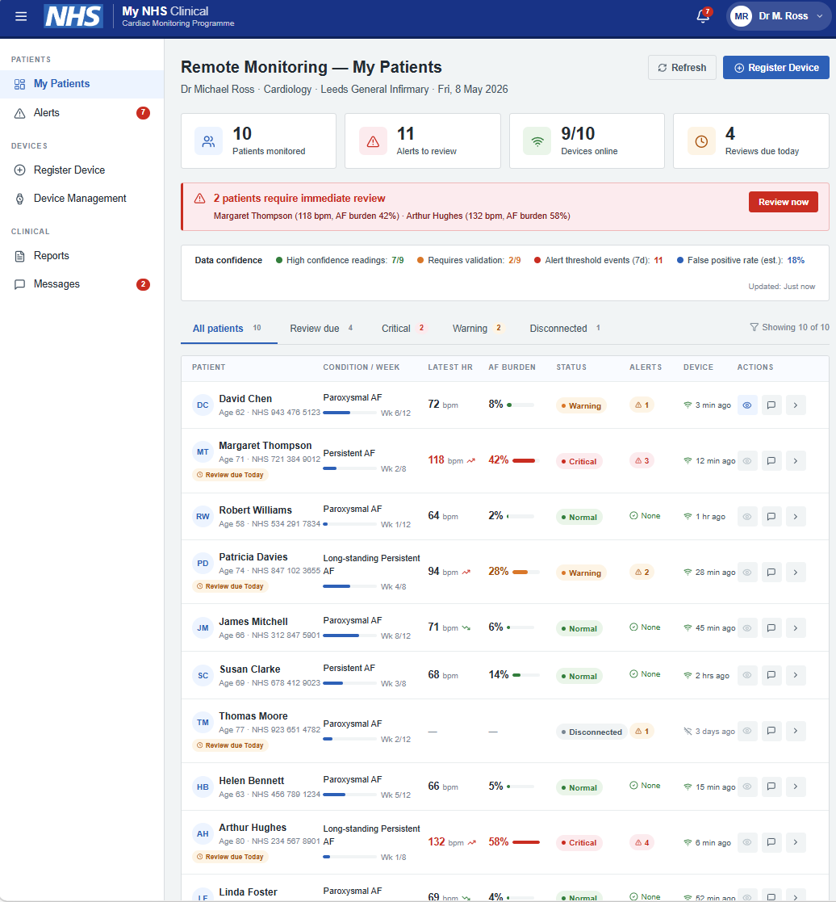Open Margaret Thompson's row chevron
836x902 pixels.
click(796, 461)
